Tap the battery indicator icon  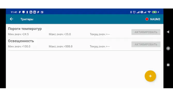pyautogui.click(x=154, y=12)
